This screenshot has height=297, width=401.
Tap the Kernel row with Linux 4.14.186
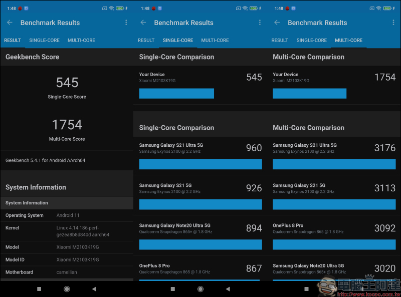pos(67,231)
